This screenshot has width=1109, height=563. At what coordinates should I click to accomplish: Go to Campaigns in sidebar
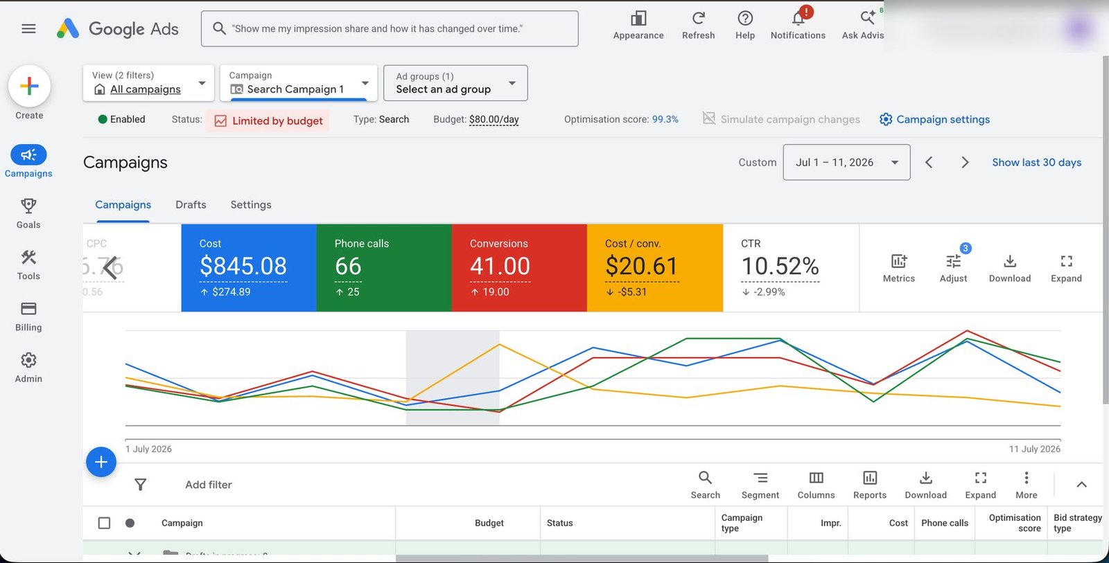28,161
